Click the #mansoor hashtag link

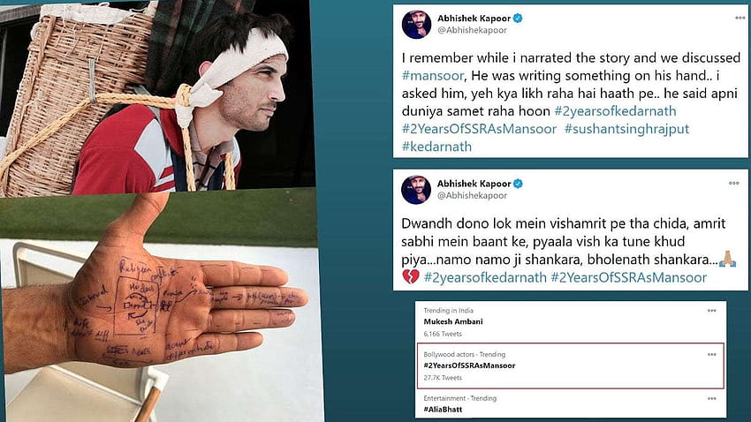[433, 76]
